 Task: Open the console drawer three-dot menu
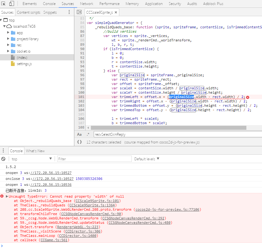tap(3, 151)
